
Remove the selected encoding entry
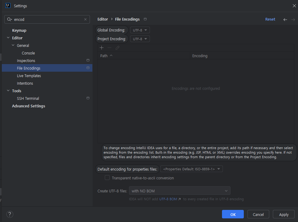(x=109, y=48)
